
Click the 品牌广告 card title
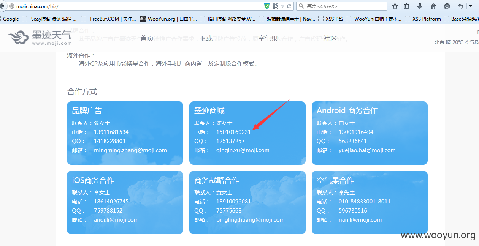pos(87,110)
